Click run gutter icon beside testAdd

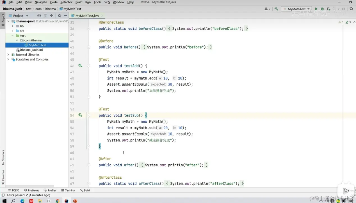click(x=80, y=66)
